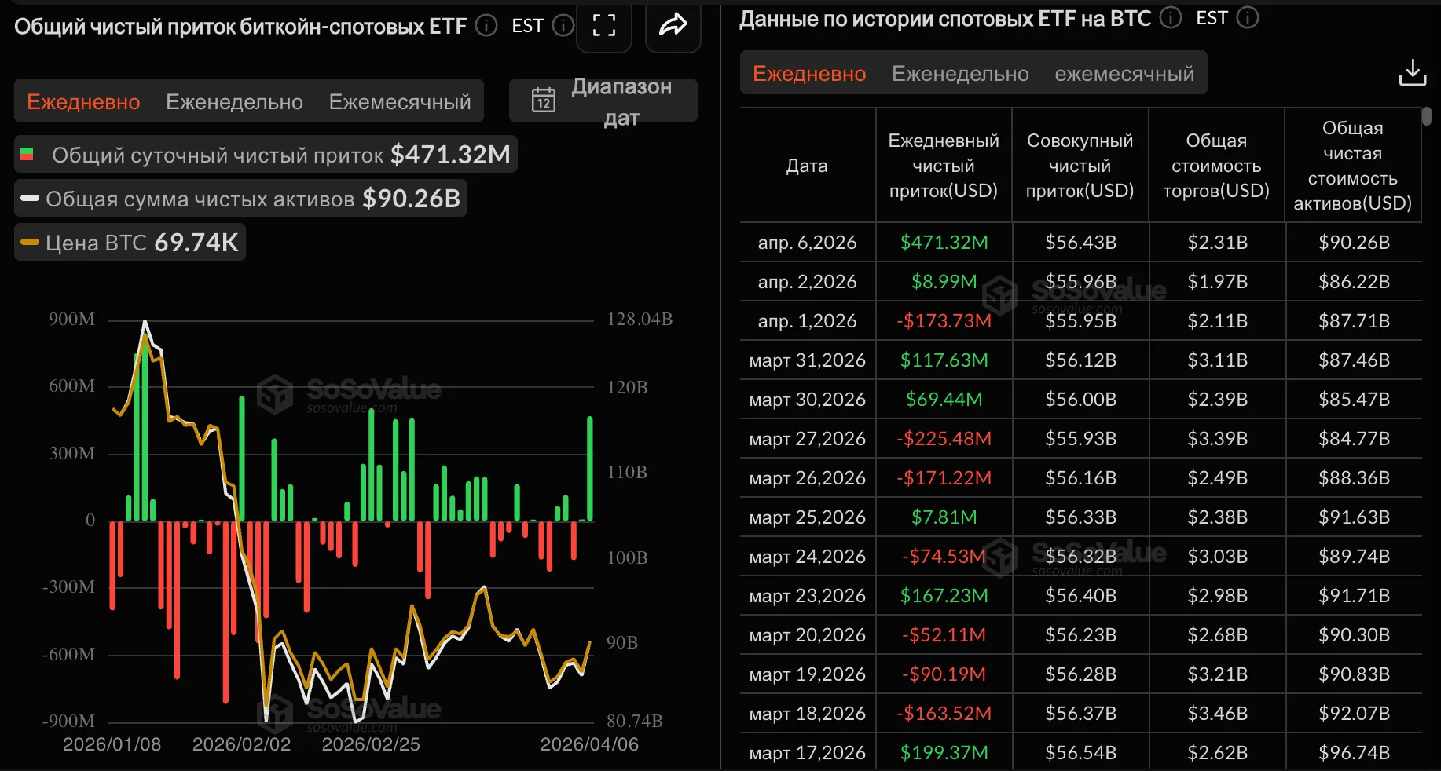
Task: Click the table's vertical scrollbar
Action: coord(1426,117)
